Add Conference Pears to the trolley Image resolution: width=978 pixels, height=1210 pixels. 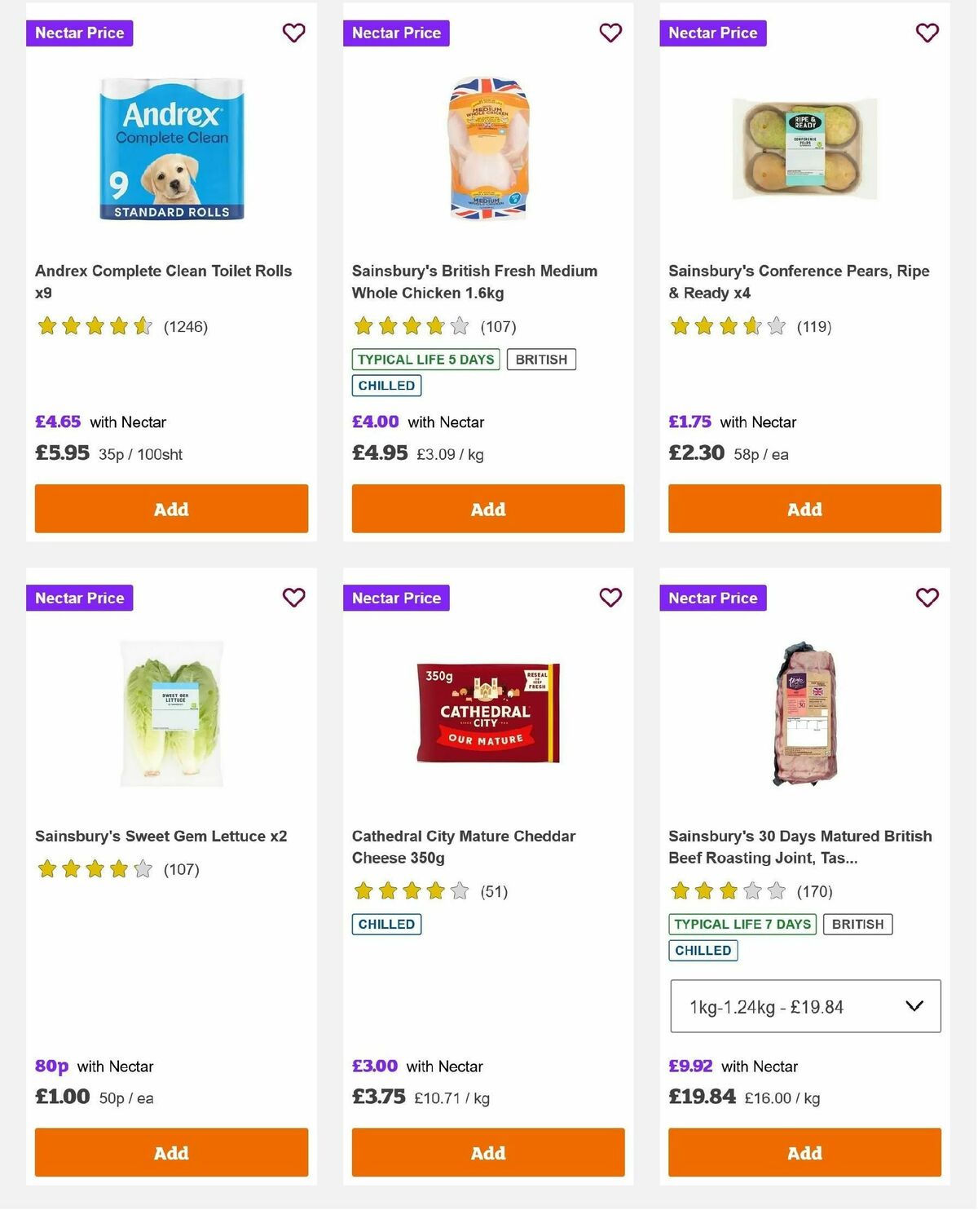pyautogui.click(x=804, y=508)
